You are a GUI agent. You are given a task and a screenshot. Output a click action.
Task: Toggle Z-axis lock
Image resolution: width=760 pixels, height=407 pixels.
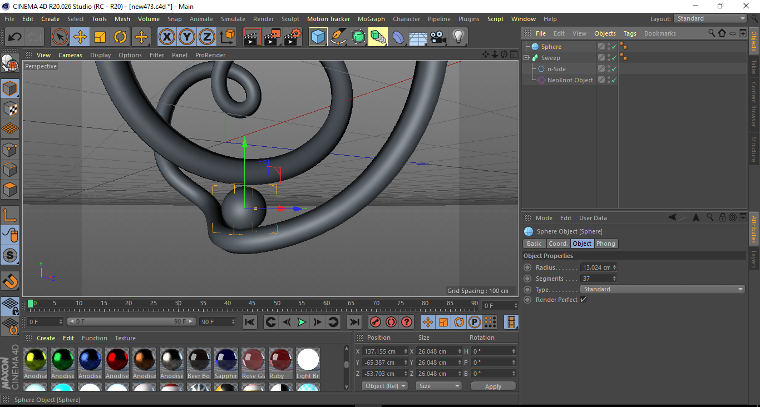[207, 37]
